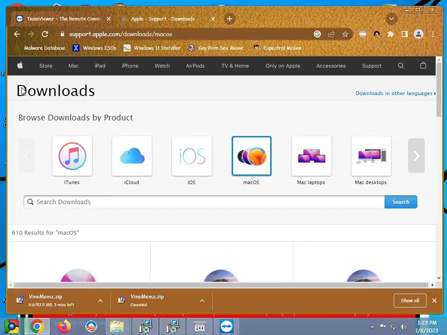Open the shopping bag icon
Screen dimensions: 447x335
coord(423,65)
